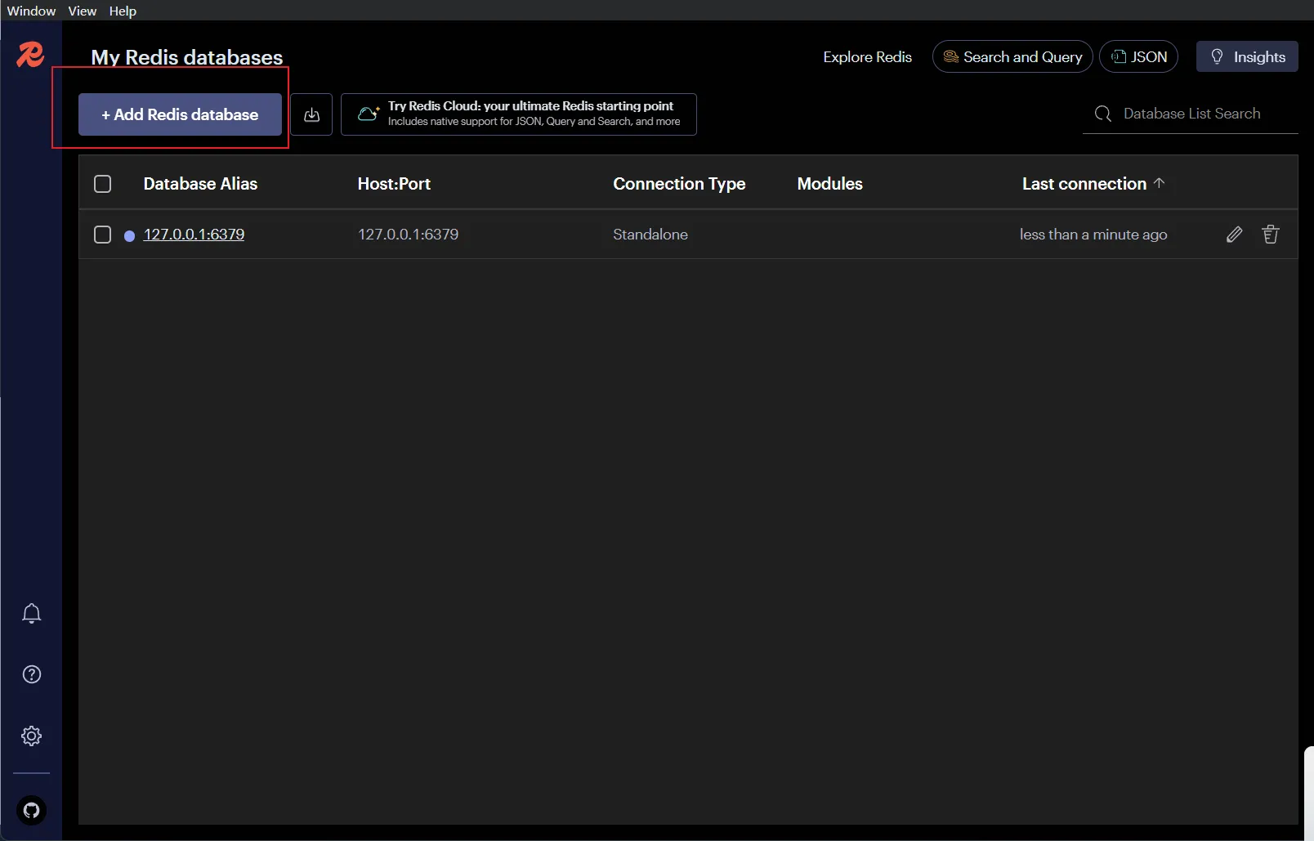Viewport: 1314px width, 841px height.
Task: Click the Redis logo in the sidebar
Action: (30, 55)
